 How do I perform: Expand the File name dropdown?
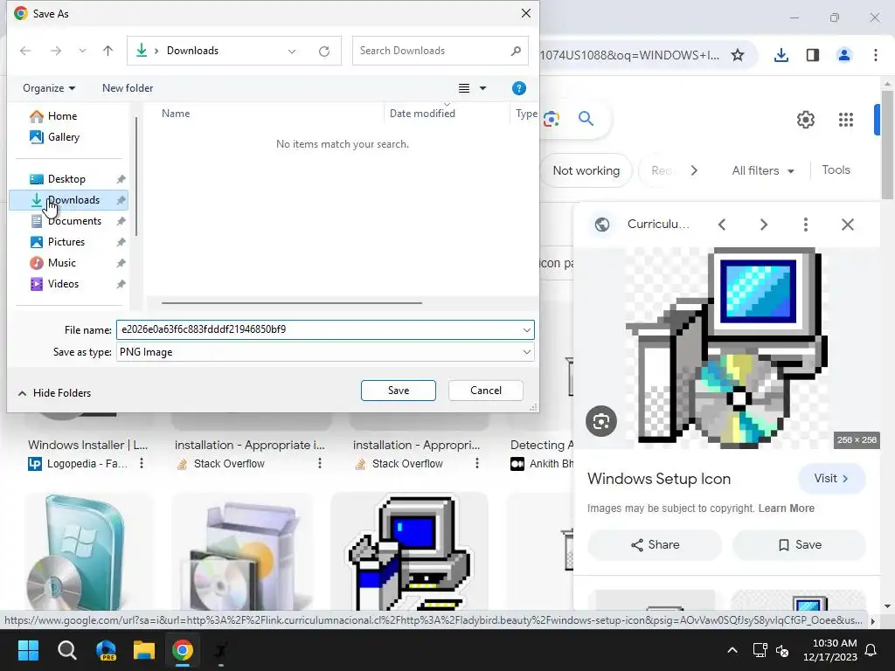point(526,329)
